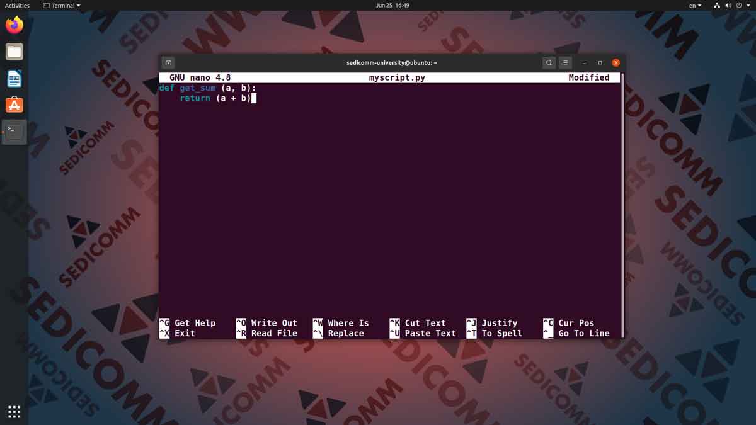Open the date and time calendar
This screenshot has width=756, height=425.
392,5
